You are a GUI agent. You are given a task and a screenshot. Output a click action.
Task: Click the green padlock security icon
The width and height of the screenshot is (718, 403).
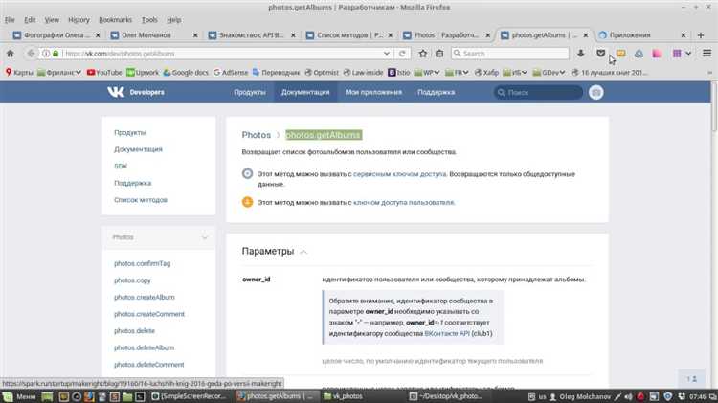56,54
